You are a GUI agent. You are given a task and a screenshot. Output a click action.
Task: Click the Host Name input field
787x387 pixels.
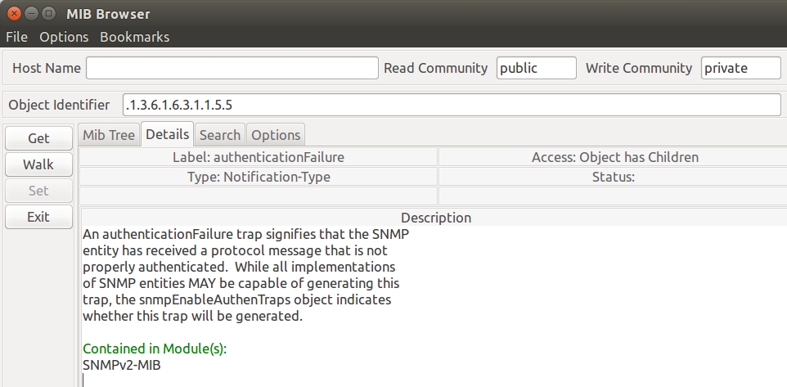tap(232, 68)
